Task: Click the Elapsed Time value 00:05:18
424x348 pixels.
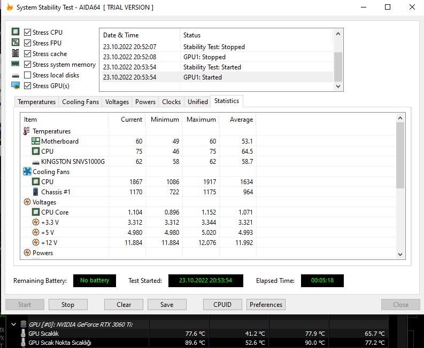Action: tap(322, 281)
